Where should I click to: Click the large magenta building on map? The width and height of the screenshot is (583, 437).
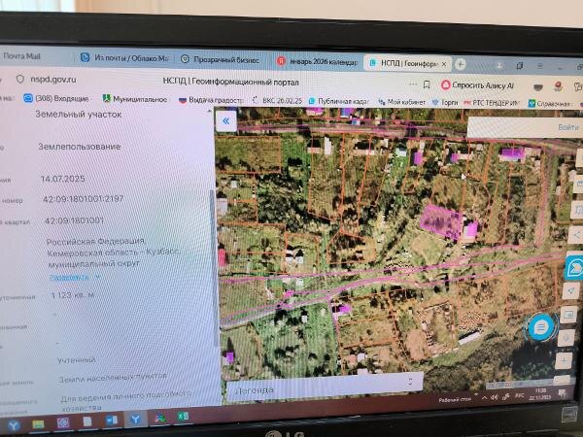[440, 221]
